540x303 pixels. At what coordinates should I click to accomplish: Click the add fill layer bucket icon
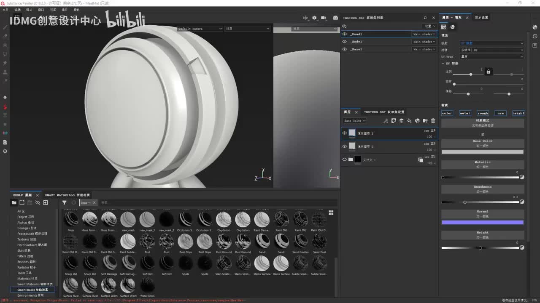tap(409, 121)
